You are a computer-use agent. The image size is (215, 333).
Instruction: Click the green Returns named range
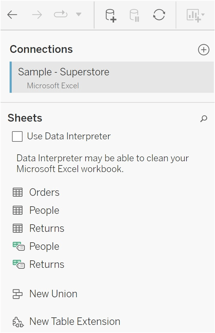tap(47, 265)
